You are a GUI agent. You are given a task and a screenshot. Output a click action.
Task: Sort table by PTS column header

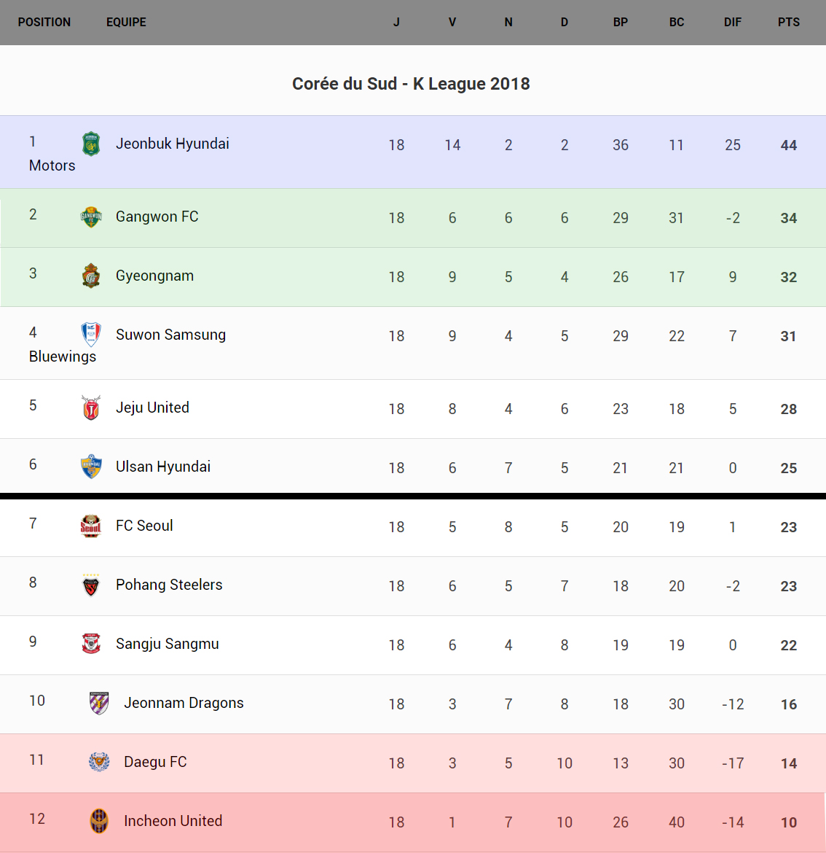[x=789, y=22]
